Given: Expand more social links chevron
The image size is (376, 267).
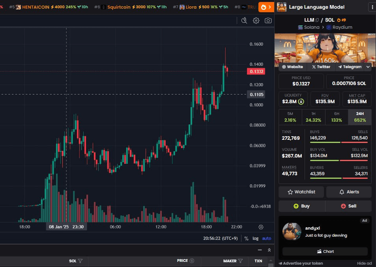Looking at the screenshot, I should pos(368,67).
